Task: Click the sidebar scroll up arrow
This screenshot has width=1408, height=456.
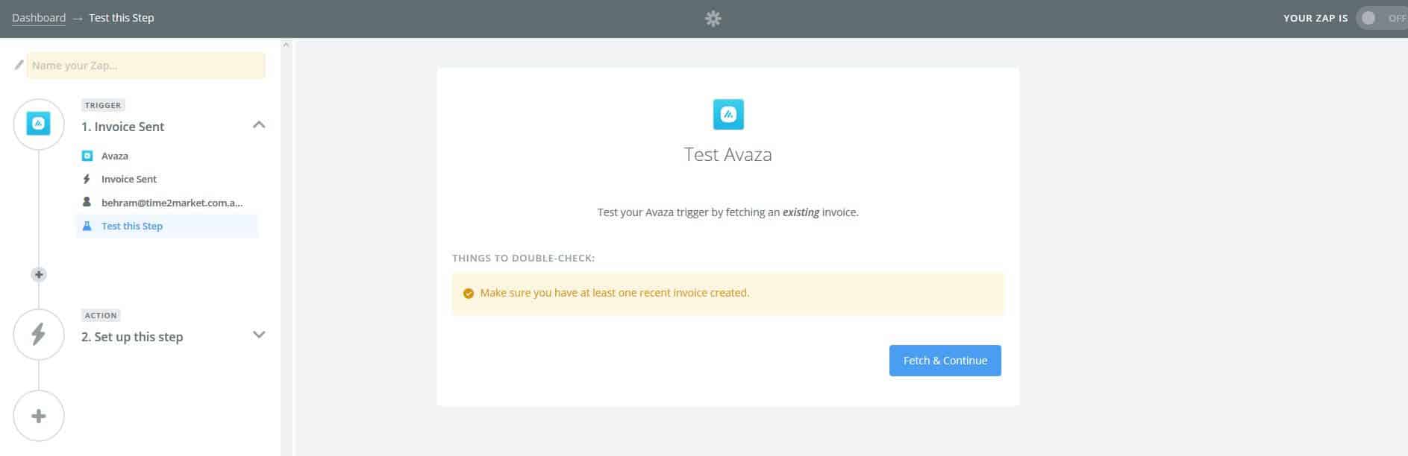Action: coord(286,45)
